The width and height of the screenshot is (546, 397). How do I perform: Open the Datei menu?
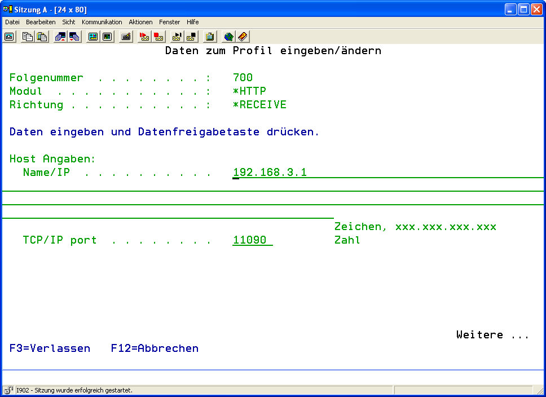[x=12, y=22]
